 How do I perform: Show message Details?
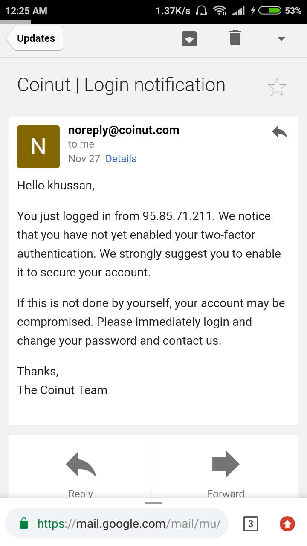(x=121, y=159)
